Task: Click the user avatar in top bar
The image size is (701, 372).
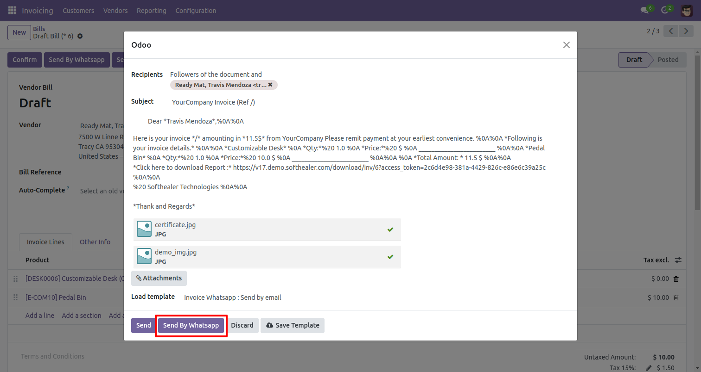Action: pos(687,10)
